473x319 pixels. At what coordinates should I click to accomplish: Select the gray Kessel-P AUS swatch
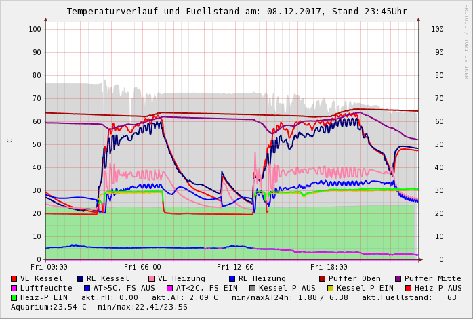[252, 288]
